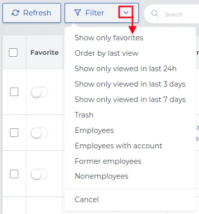Screen dimensions: 199x214
Task: Select Show only viewed in last 7 days
Action: point(130,100)
